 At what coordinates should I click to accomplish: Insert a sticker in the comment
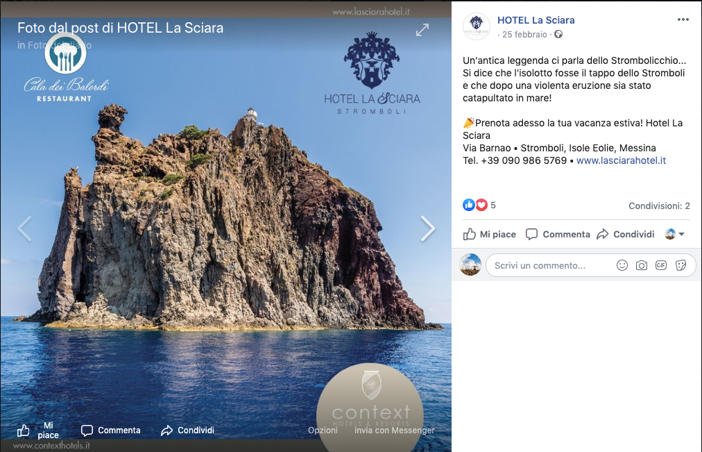click(680, 266)
